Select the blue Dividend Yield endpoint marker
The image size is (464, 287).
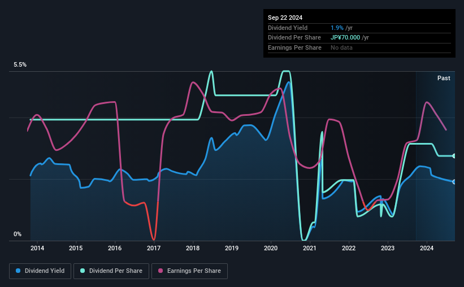[x=454, y=182]
